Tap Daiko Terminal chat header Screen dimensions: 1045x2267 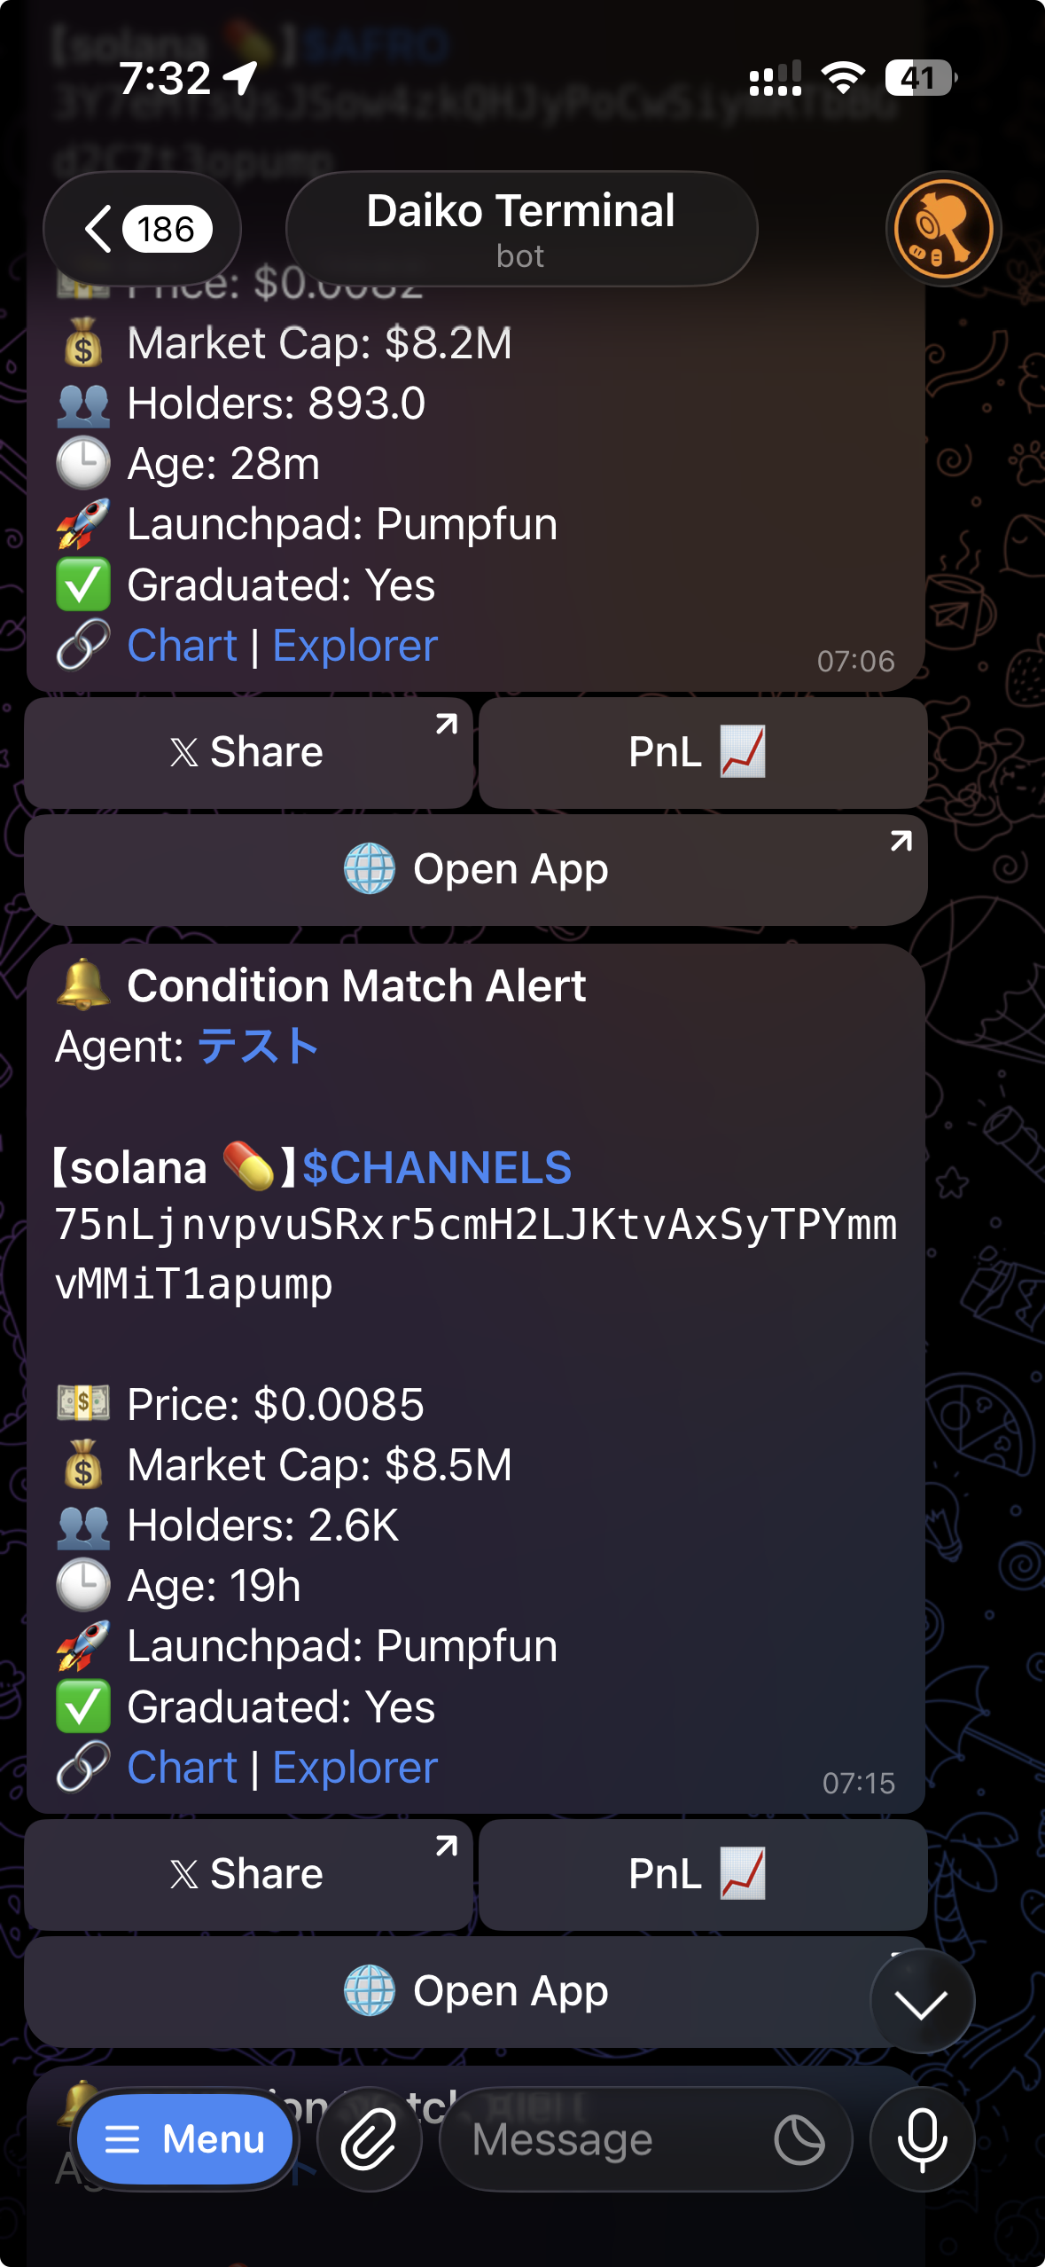[x=521, y=227]
